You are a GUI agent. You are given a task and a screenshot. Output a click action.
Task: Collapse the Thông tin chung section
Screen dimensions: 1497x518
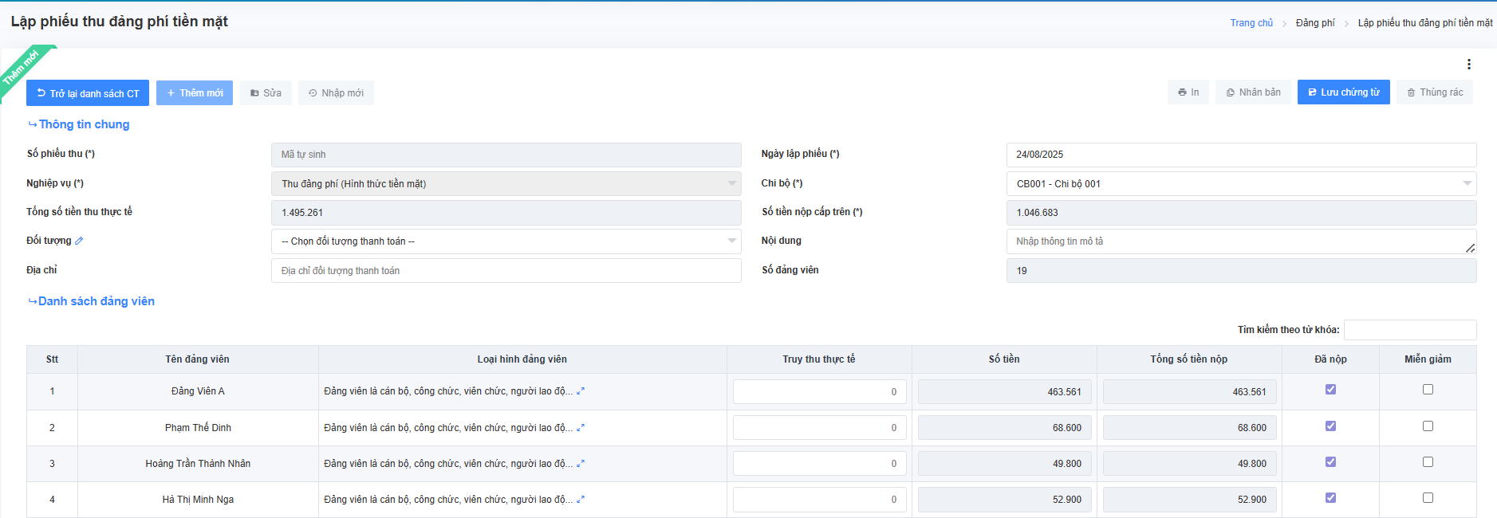pos(79,124)
